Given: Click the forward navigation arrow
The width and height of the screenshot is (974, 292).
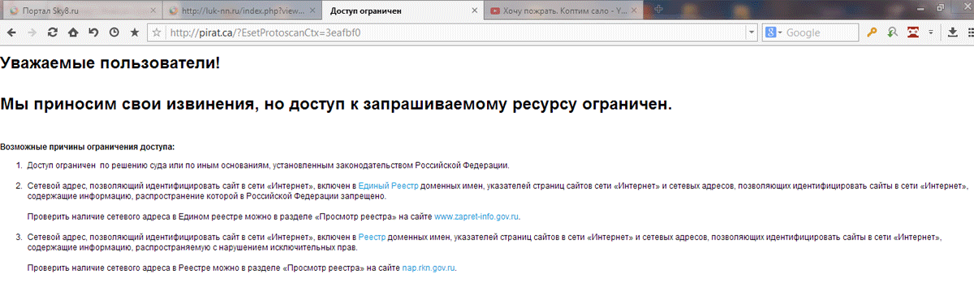Looking at the screenshot, I should tap(32, 32).
